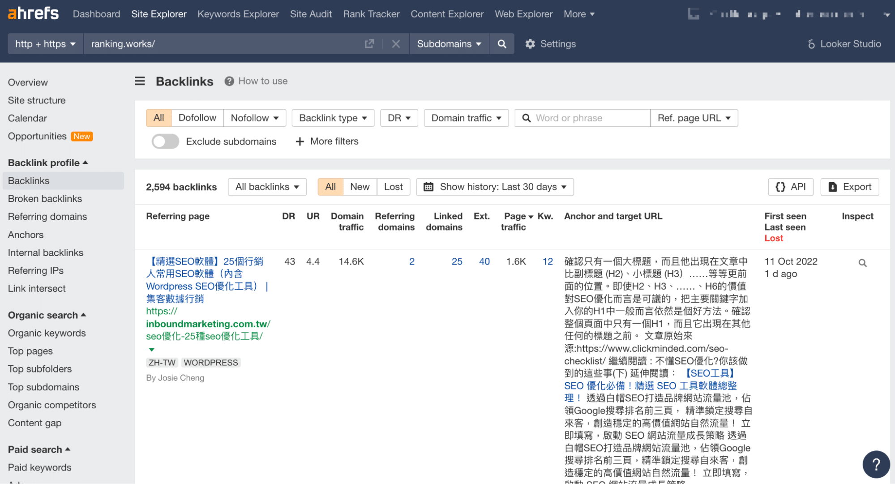The width and height of the screenshot is (895, 484).
Task: Select the Dofollow filter option
Action: pos(197,118)
